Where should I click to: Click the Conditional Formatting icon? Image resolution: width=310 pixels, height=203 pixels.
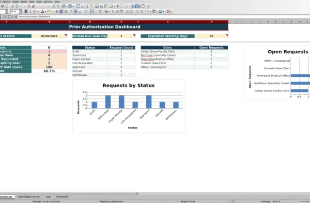(x=168, y=12)
